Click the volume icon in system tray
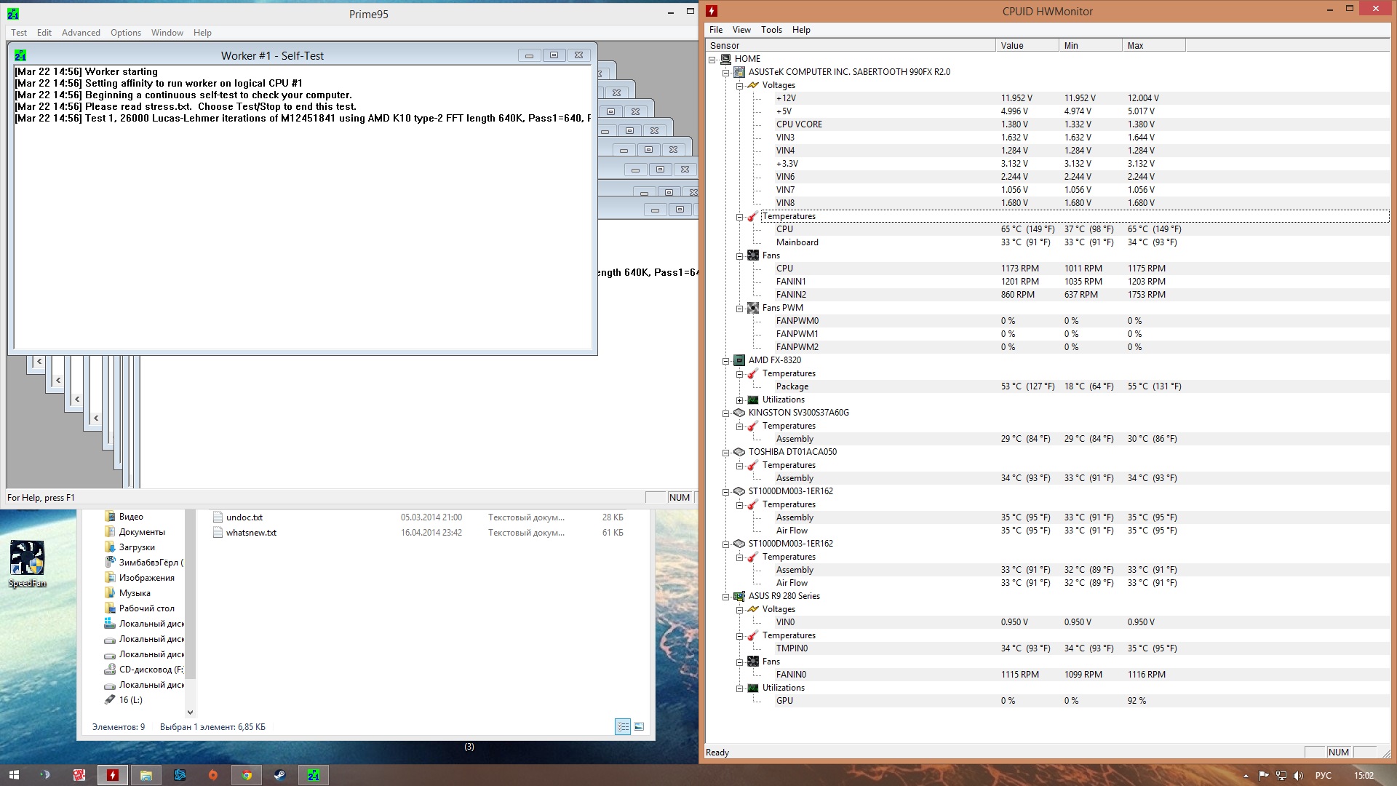The width and height of the screenshot is (1397, 786). pos(1298,776)
